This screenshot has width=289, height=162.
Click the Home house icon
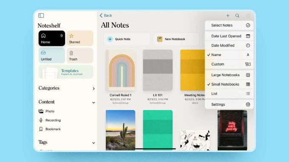[43, 36]
